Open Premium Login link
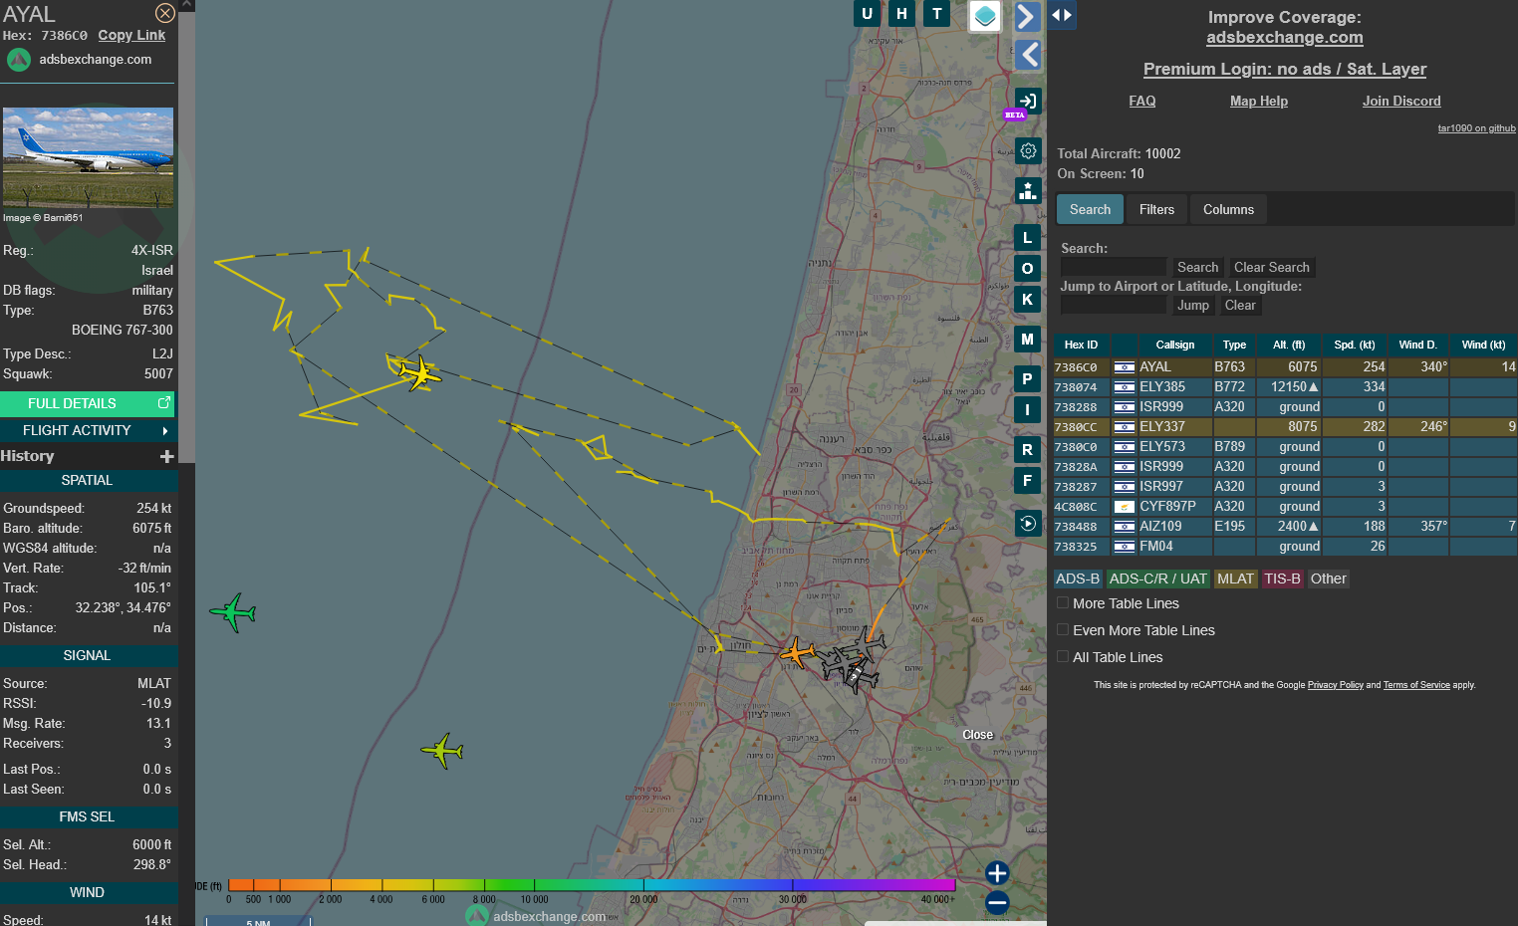The image size is (1518, 926). 1285,69
